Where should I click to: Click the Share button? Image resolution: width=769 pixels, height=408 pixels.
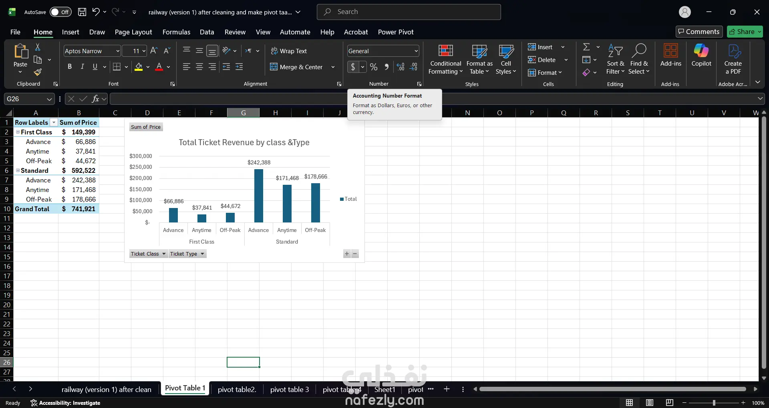click(x=745, y=32)
